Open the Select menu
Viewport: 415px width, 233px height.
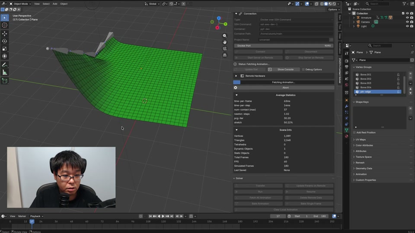pos(46,4)
